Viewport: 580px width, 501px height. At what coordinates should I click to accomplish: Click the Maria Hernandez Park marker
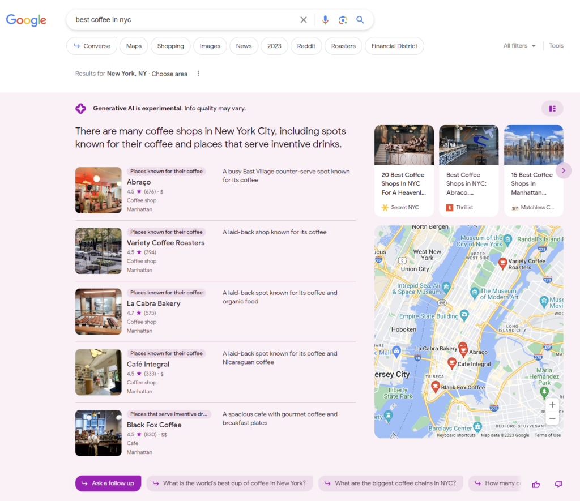click(x=544, y=392)
